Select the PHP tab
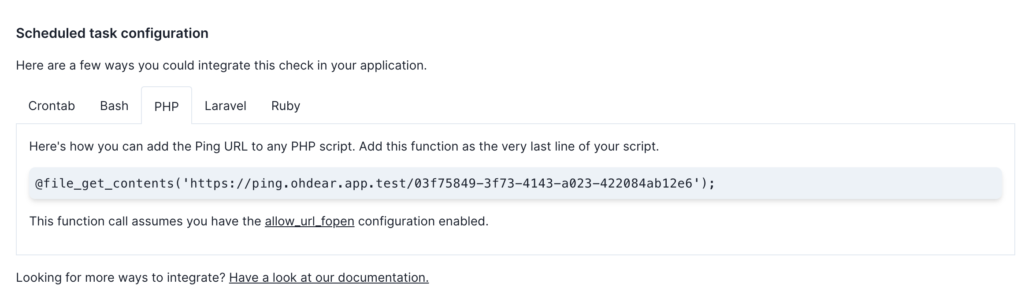Viewport: 1032px width, 302px height. tap(167, 106)
